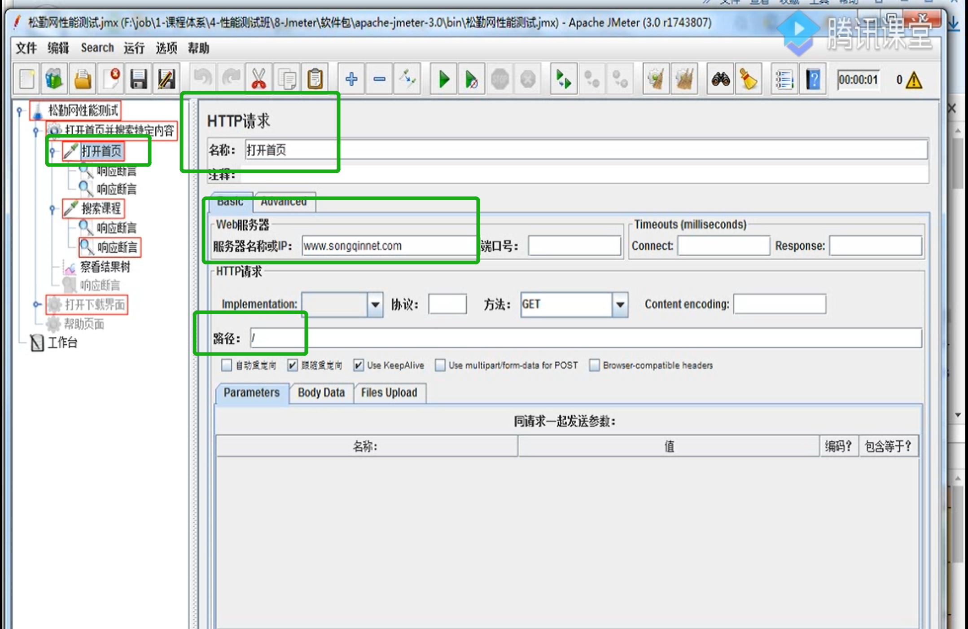Click the Start No Pauses icon
Image resolution: width=968 pixels, height=629 pixels.
[x=471, y=79]
